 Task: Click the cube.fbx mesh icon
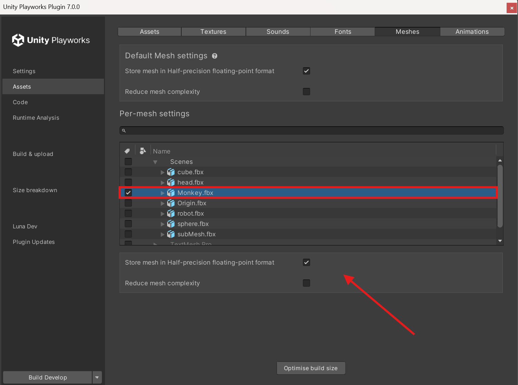coord(171,172)
